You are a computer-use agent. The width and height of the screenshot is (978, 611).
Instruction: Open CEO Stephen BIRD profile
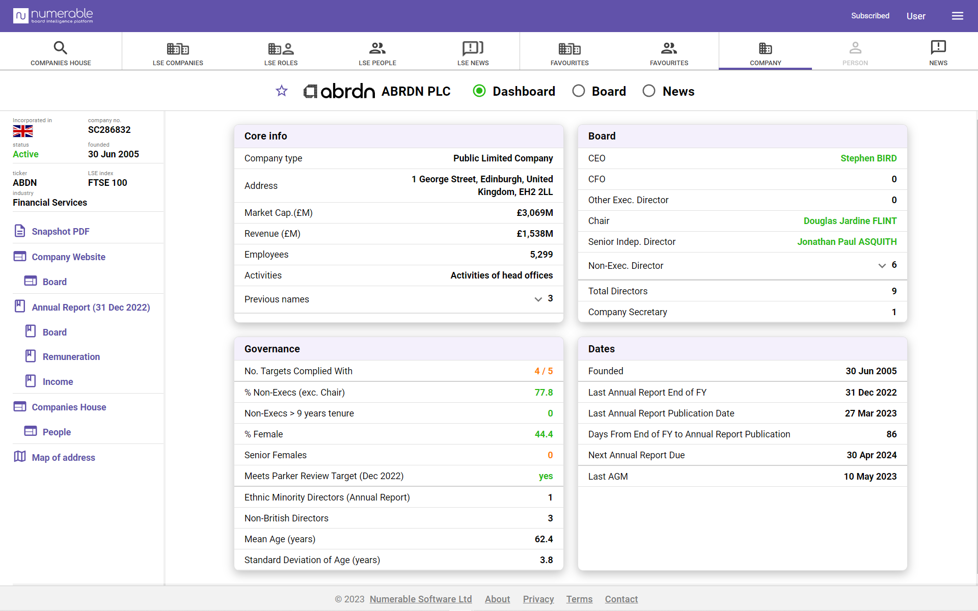pyautogui.click(x=868, y=158)
